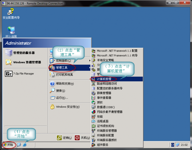Click the 搜索 magnifier icon

pos(52,91)
